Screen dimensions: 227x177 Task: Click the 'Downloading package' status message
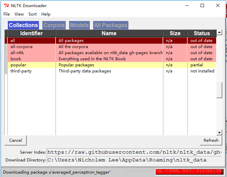(57, 172)
